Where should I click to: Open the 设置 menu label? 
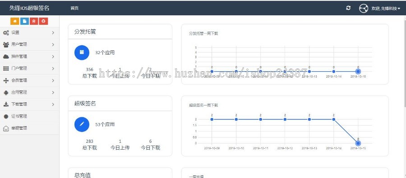pos(15,32)
